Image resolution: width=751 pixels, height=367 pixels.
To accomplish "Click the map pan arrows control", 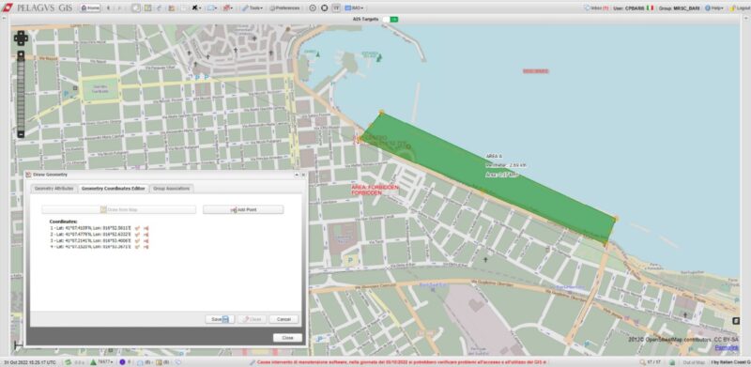I will pyautogui.click(x=21, y=38).
